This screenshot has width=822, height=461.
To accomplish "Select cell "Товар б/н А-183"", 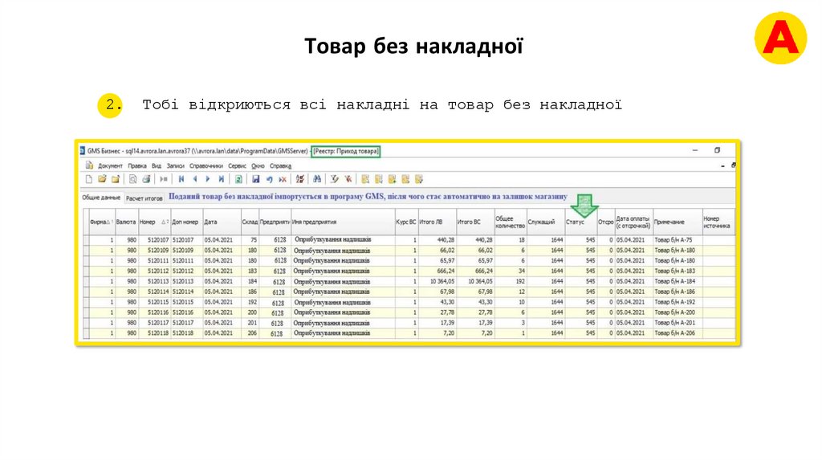I will click(x=678, y=271).
